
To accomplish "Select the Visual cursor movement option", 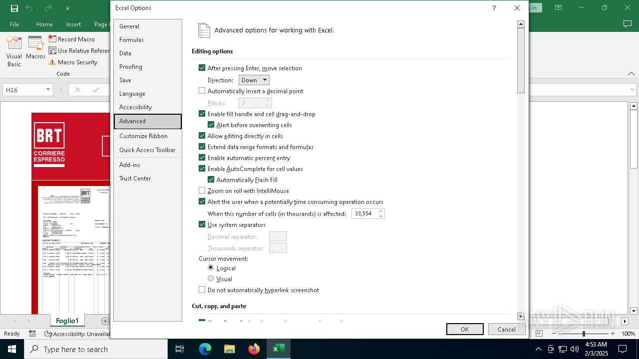I will (211, 279).
